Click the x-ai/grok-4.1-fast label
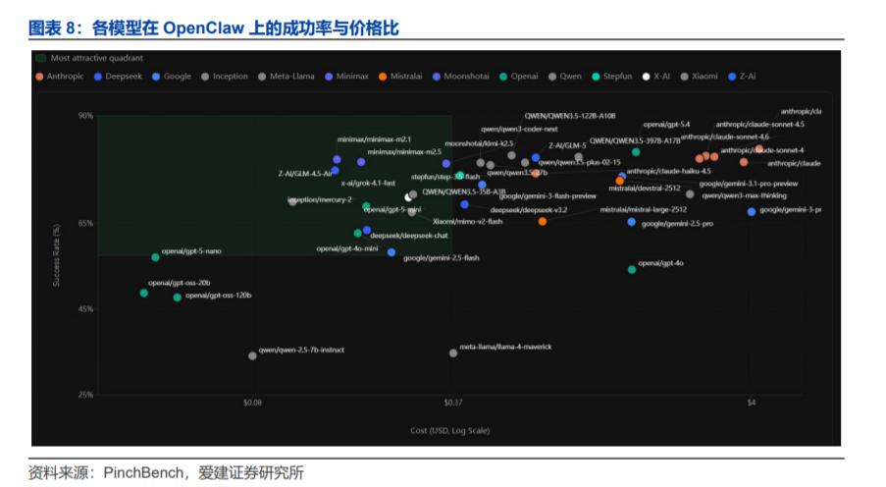 [368, 184]
